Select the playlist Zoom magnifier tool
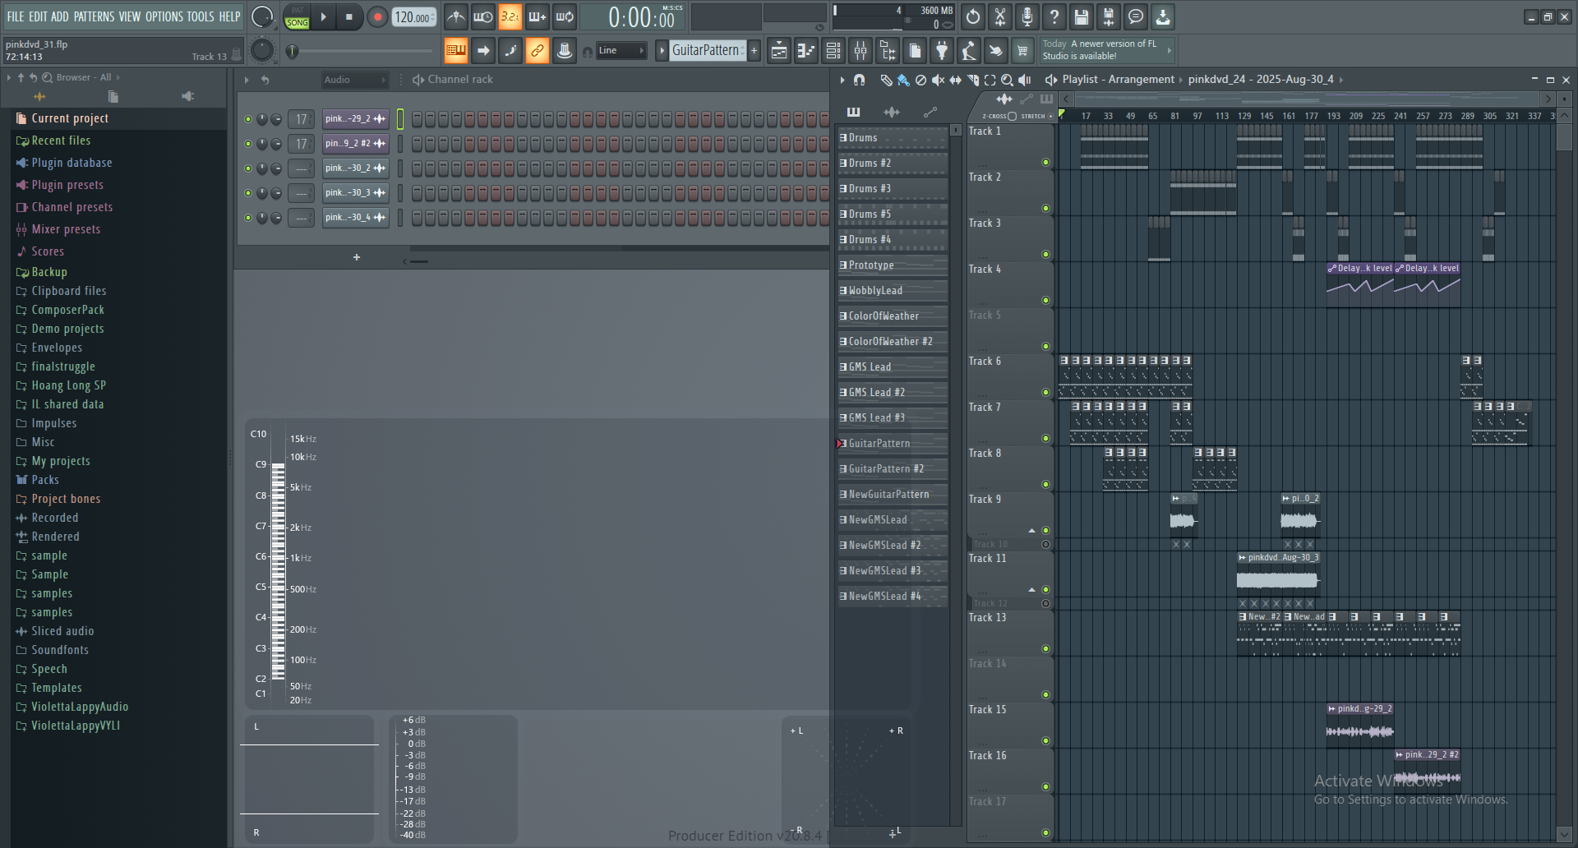 [x=1008, y=80]
